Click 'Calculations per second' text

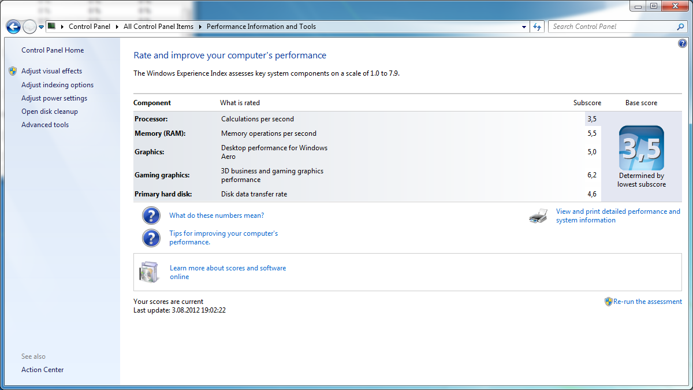(258, 119)
